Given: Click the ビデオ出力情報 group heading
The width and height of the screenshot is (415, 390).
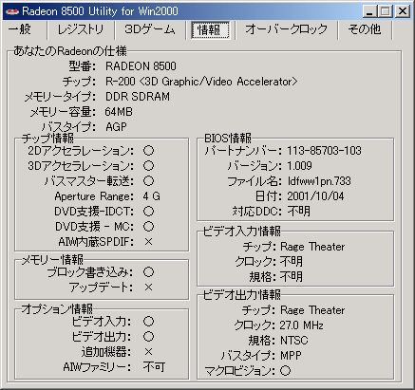Looking at the screenshot, I should pyautogui.click(x=241, y=295).
